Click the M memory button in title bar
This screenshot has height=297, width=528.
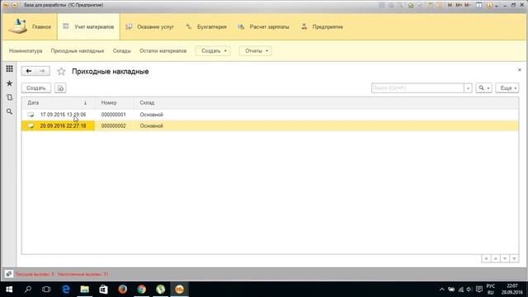click(x=450, y=5)
